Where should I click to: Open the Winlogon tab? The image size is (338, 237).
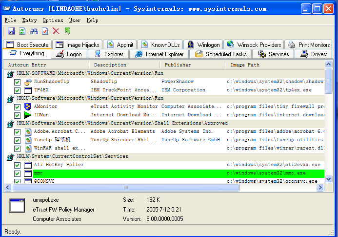point(203,45)
